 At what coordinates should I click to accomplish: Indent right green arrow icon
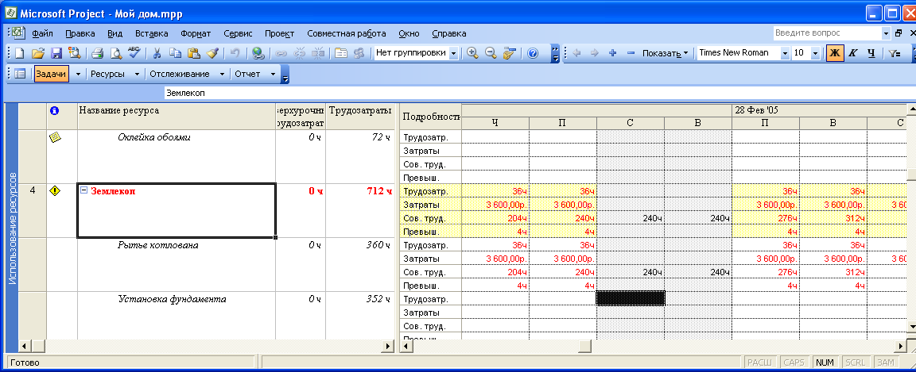595,53
